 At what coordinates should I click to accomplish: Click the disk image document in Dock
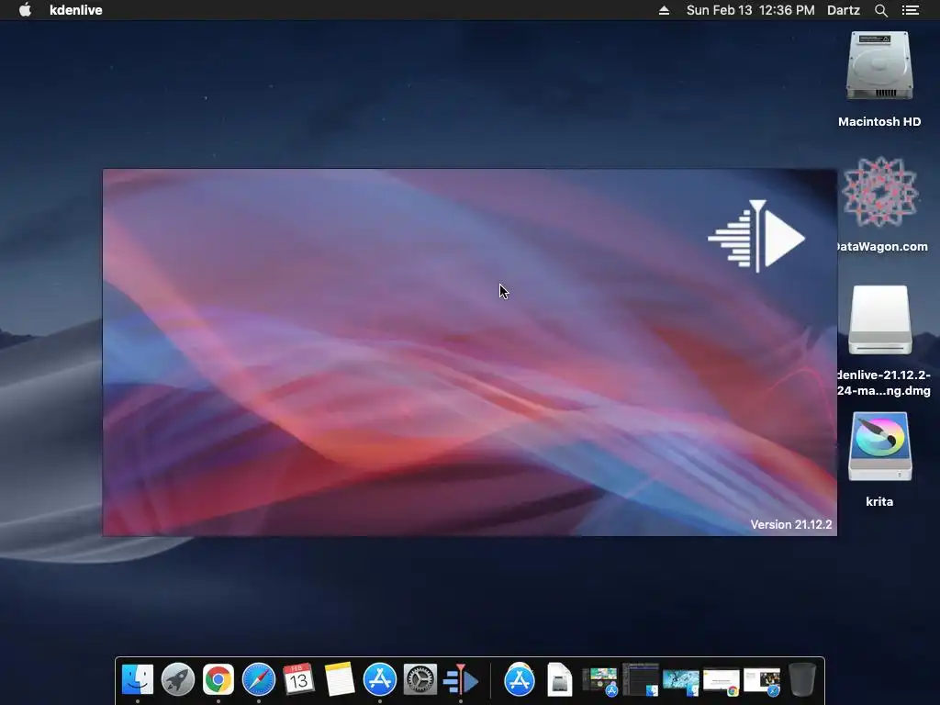pos(559,680)
